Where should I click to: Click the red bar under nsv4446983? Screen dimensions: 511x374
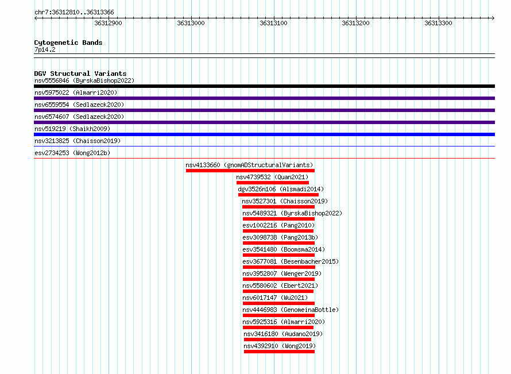pos(278,315)
